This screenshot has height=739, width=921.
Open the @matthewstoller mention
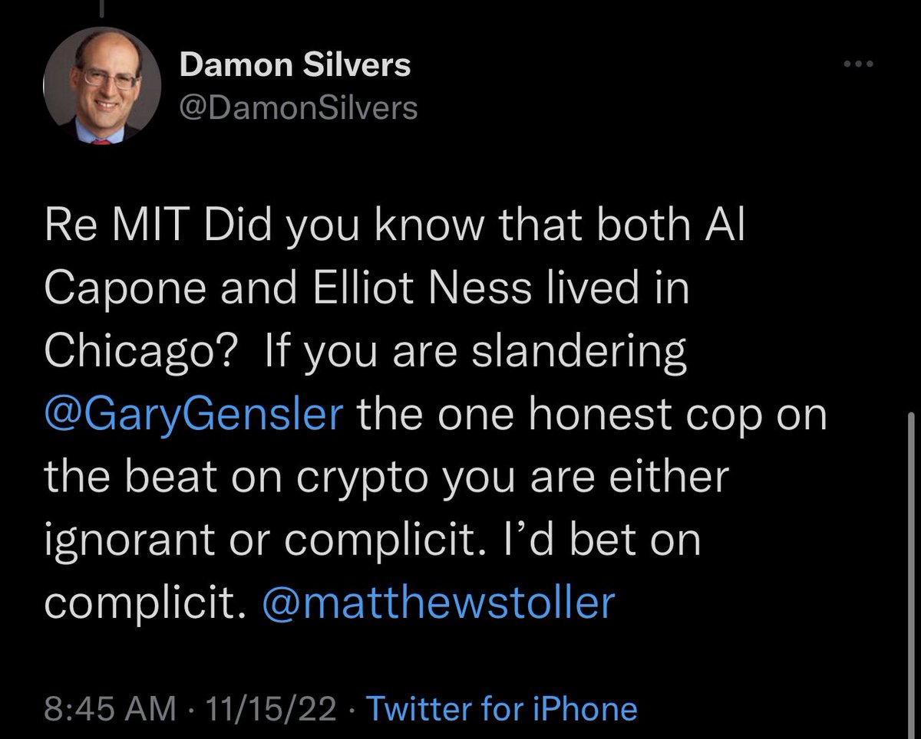438,603
